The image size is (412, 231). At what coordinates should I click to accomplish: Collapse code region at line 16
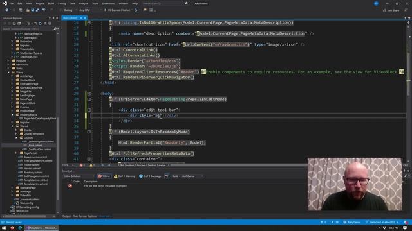(x=89, y=23)
